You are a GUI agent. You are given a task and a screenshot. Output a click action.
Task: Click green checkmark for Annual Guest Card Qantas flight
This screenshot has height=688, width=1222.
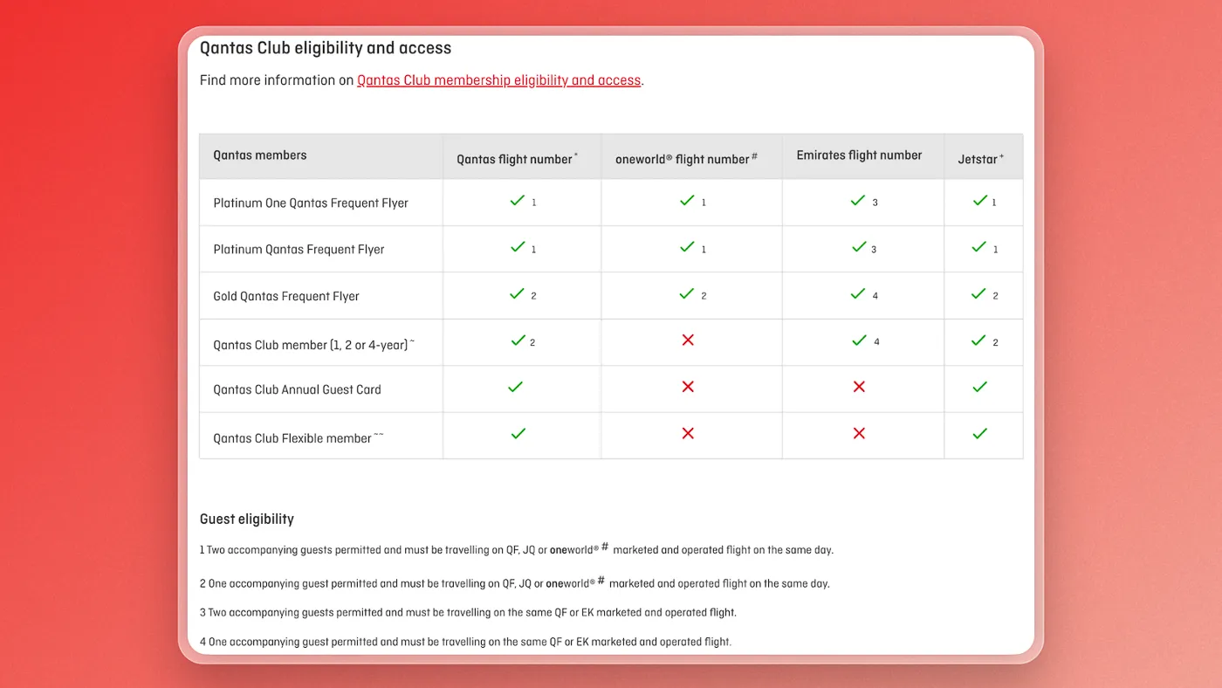pos(516,387)
